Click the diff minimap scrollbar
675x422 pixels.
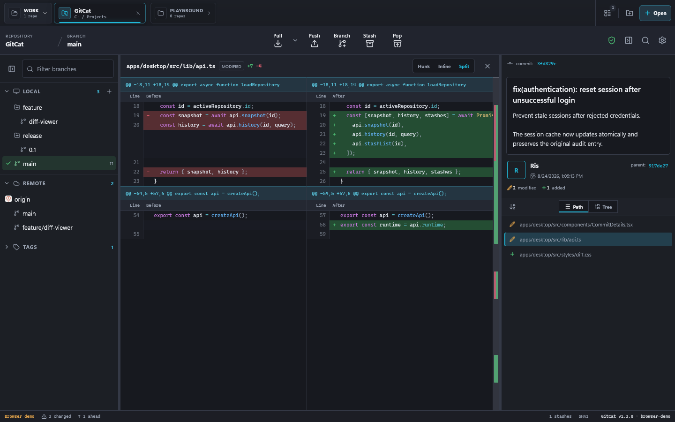tap(496, 244)
